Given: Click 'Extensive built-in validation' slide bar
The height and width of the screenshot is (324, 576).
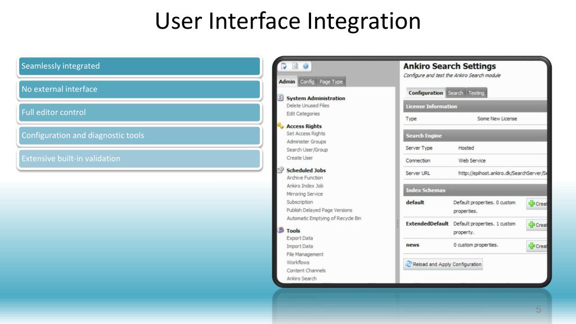Looking at the screenshot, I should point(139,159).
